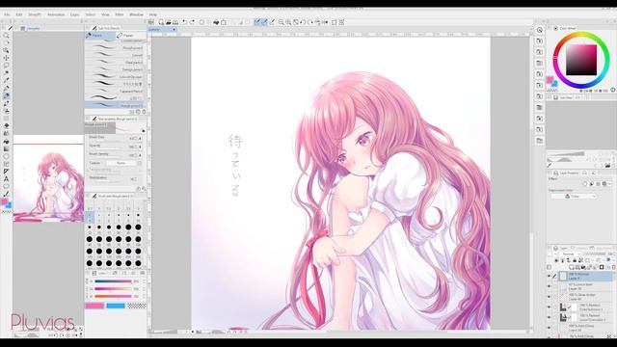Open the Animation menu
Viewport: 617px width, 347px height.
tap(56, 14)
